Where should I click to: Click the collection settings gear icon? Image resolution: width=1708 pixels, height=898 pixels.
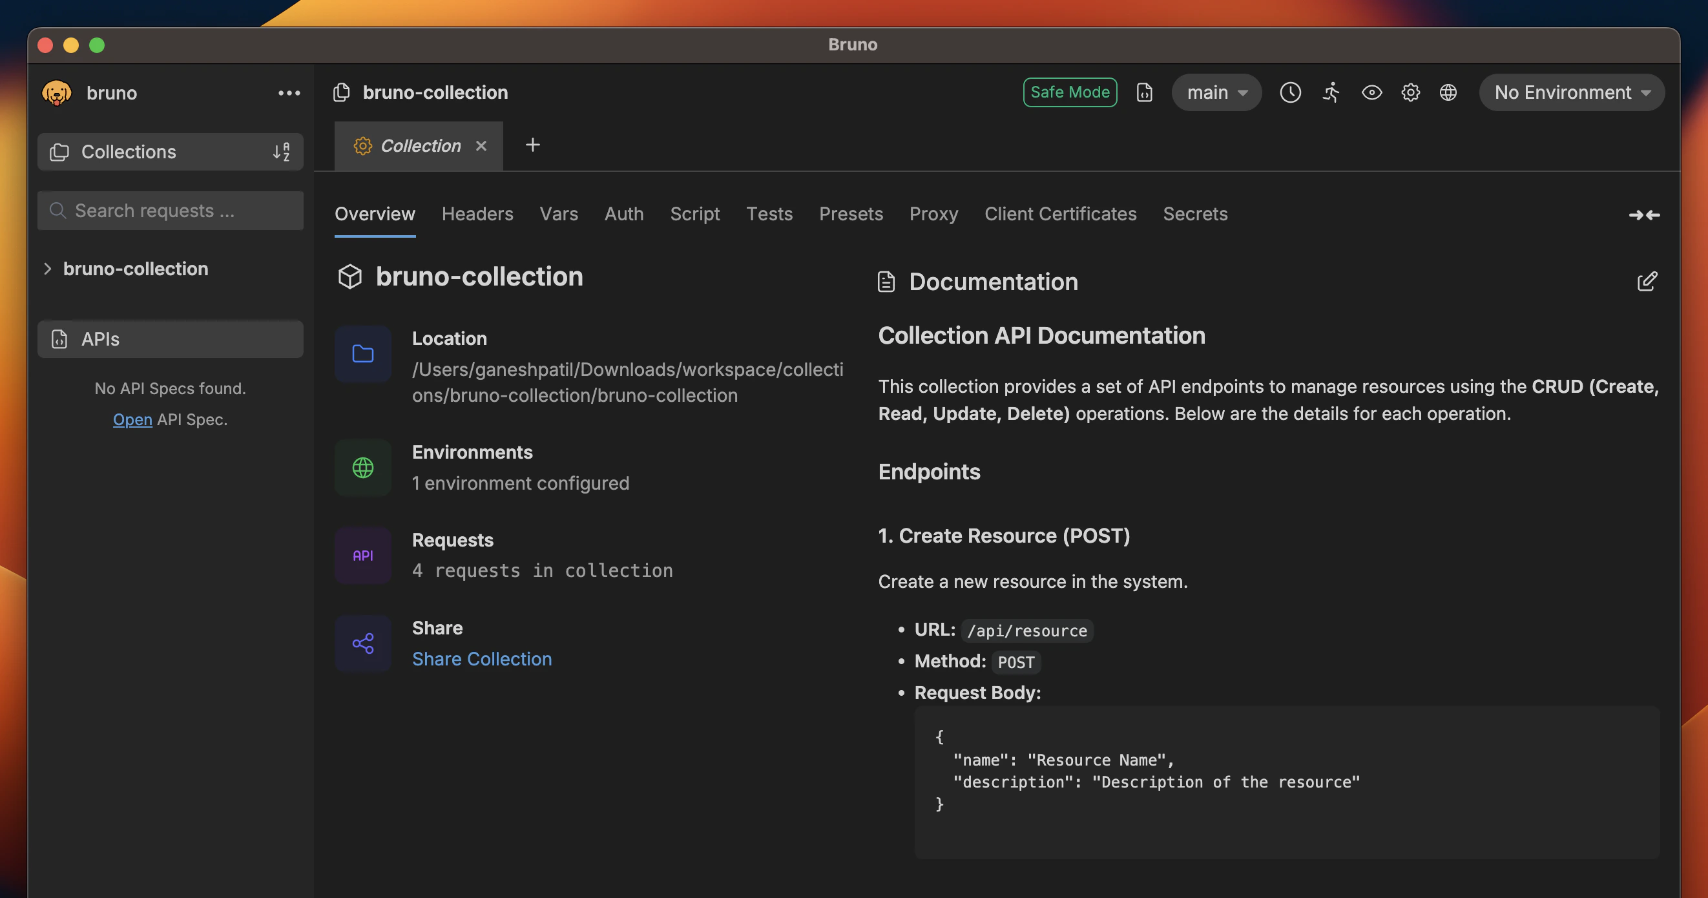(x=1410, y=92)
